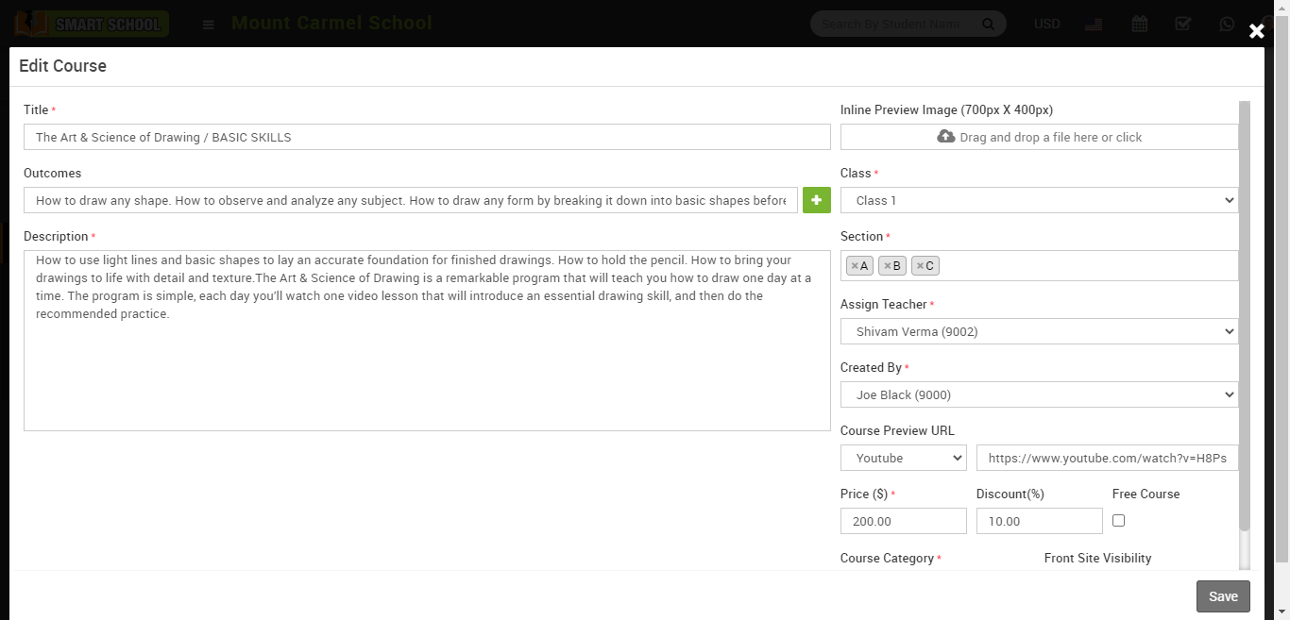Click into the Price field
The image size is (1290, 620).
903,521
